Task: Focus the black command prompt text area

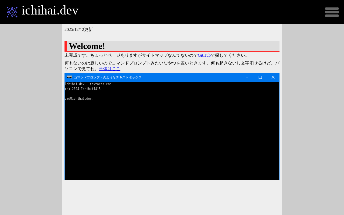Action: tap(172, 131)
